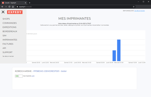
Task: Close the Console - Expedy.fr tab
Action: 25,3
